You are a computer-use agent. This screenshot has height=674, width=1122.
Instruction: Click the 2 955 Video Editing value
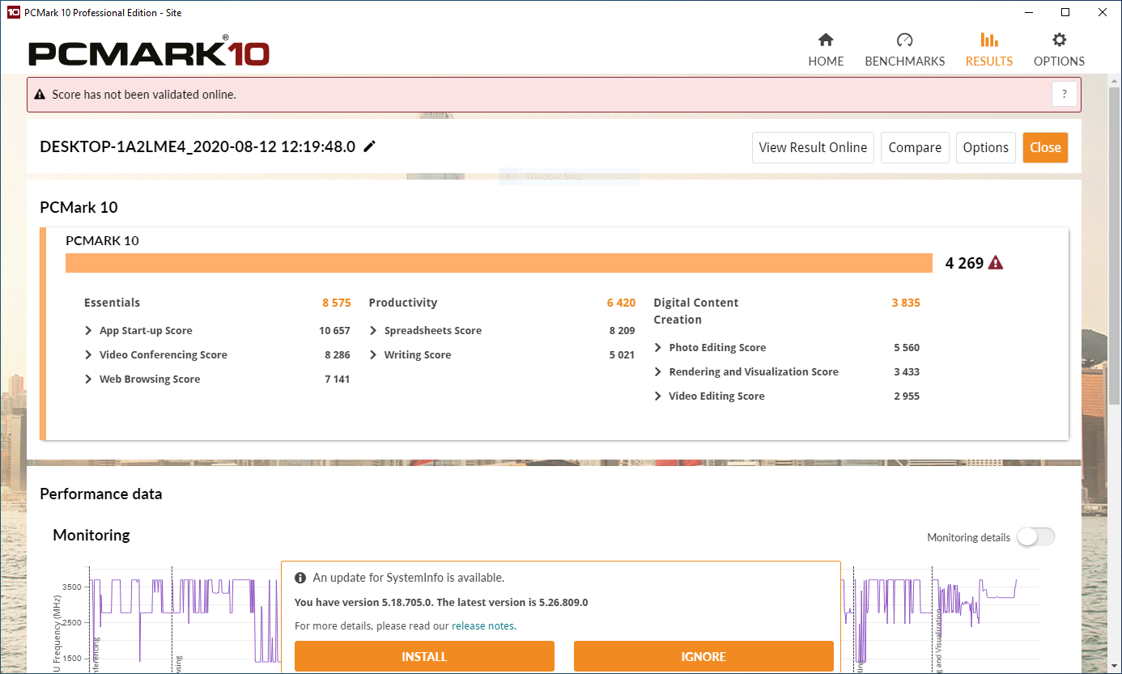point(907,396)
